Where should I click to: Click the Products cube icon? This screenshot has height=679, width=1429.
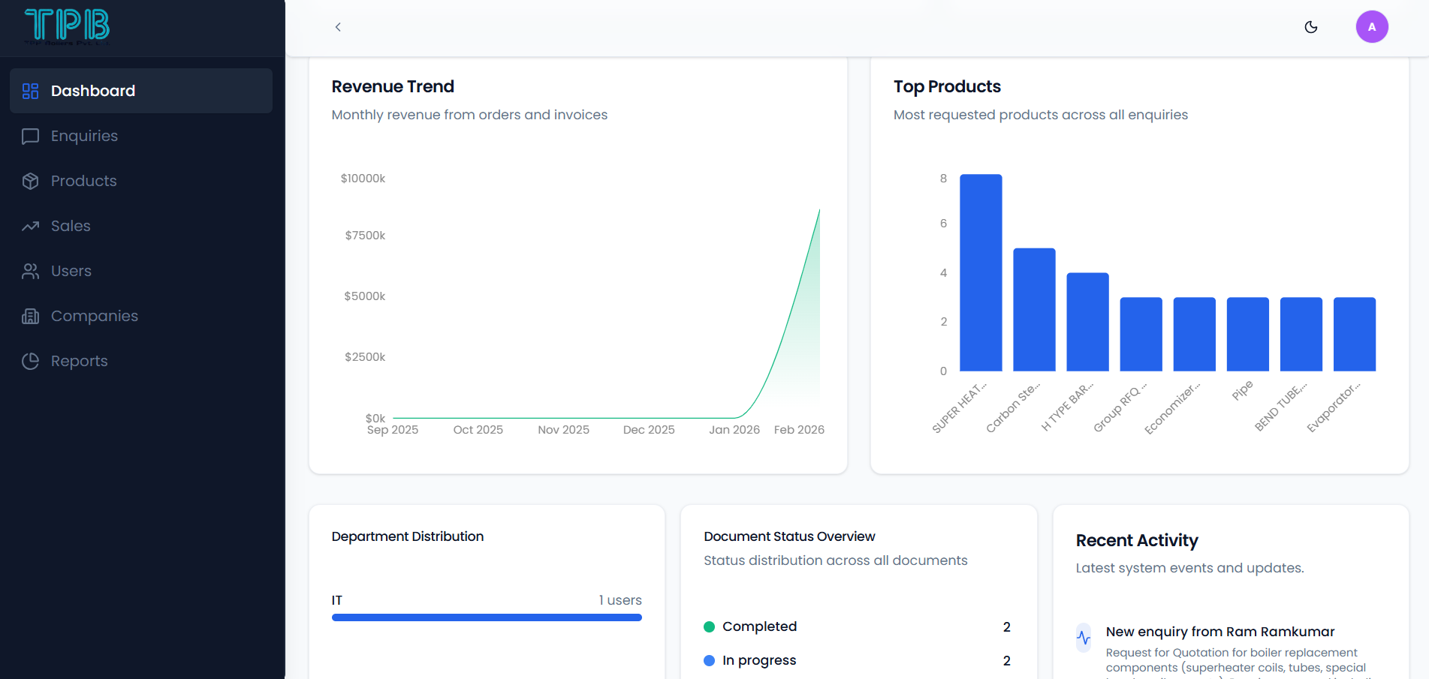click(30, 181)
